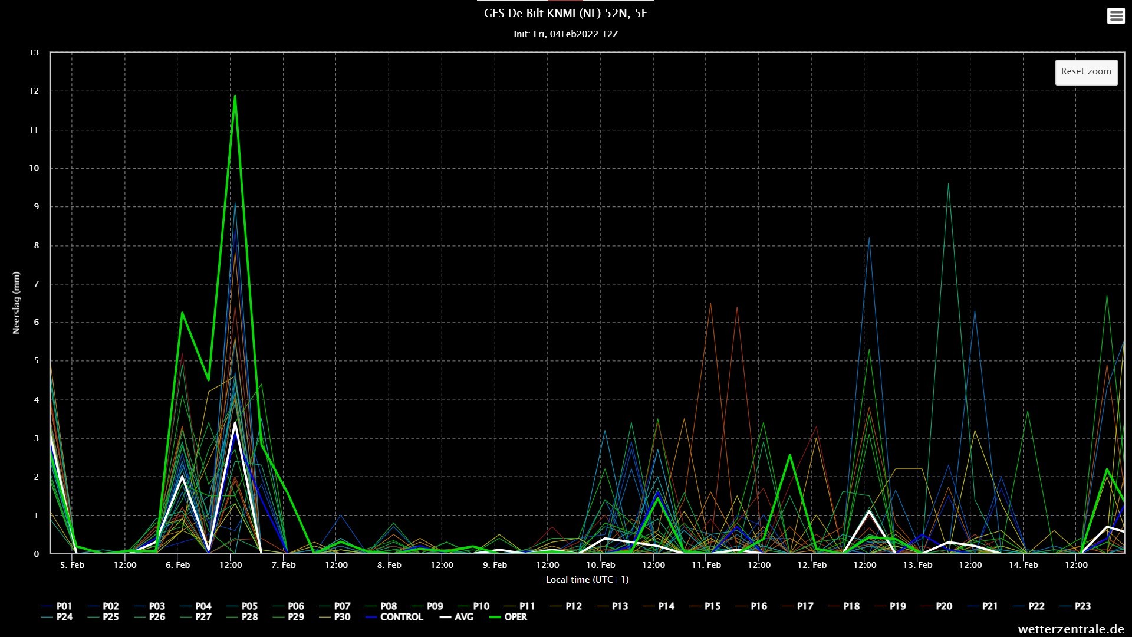Viewport: 1132px width, 637px height.
Task: Hide the CONTROL series in legend
Action: (401, 617)
